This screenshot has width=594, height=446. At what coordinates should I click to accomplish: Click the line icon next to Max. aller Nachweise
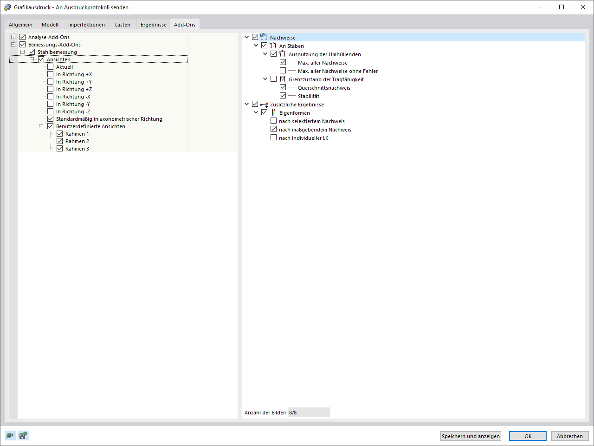[x=292, y=62]
